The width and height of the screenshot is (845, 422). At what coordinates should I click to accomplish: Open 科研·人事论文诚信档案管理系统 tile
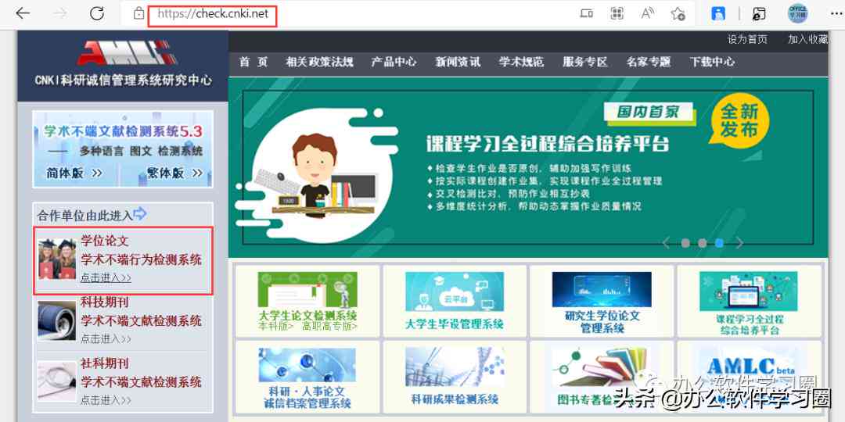click(x=307, y=376)
